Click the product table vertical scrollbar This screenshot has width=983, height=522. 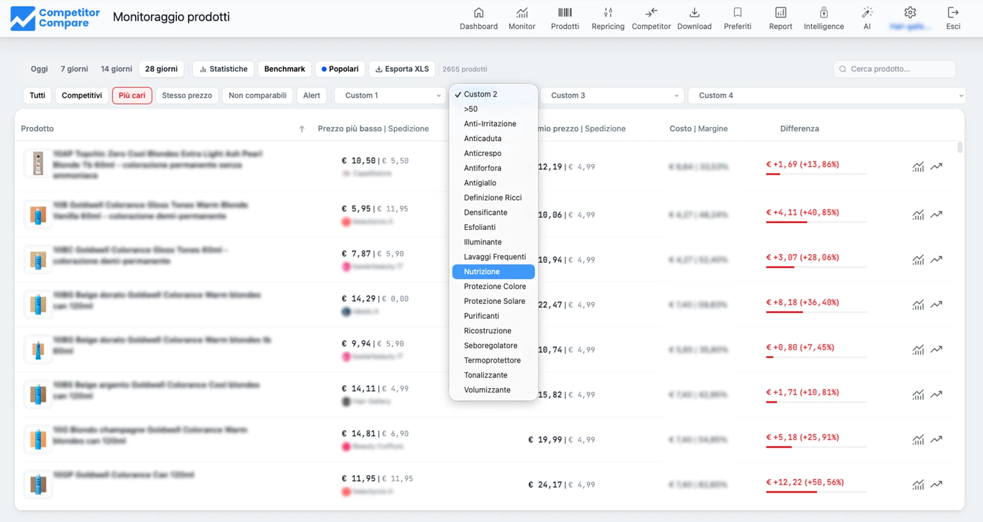960,147
